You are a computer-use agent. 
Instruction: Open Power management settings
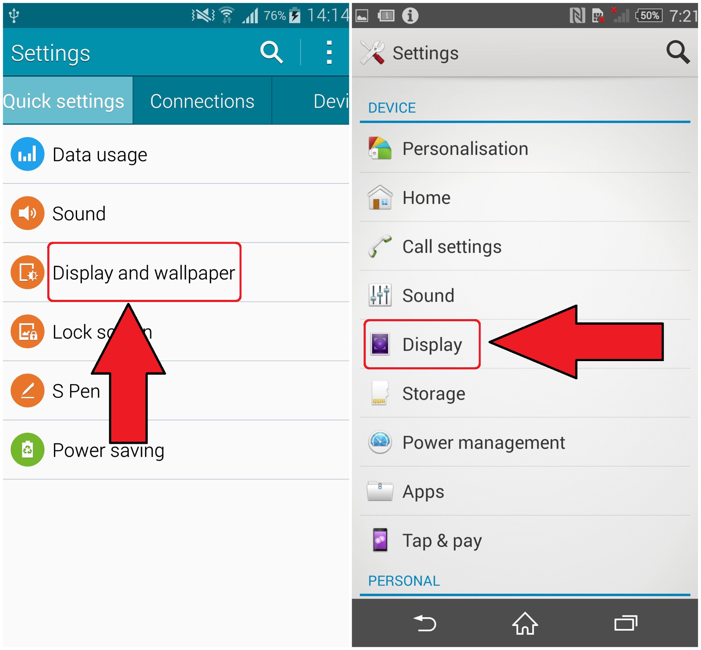[x=525, y=442]
